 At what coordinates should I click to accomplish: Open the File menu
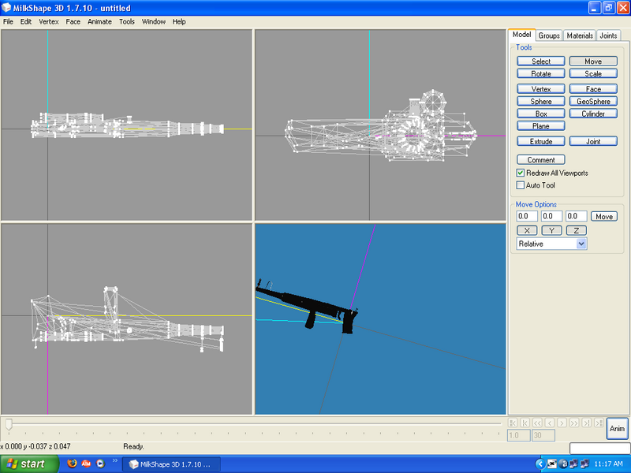point(8,22)
